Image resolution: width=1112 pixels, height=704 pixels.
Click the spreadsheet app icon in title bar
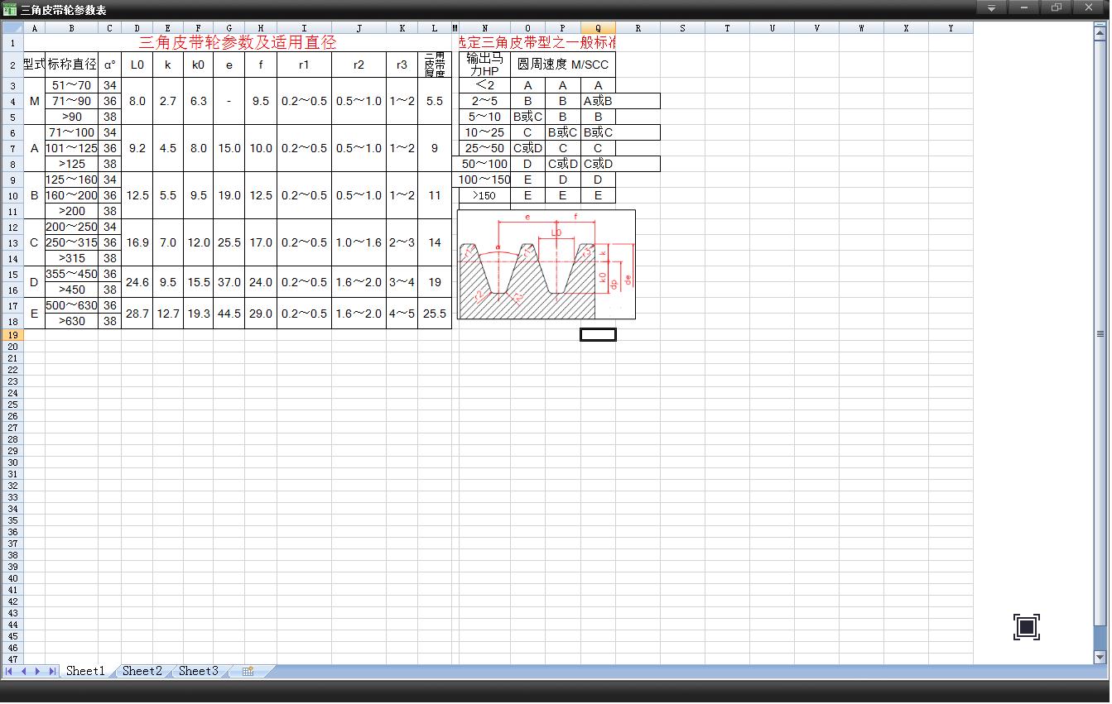click(10, 10)
